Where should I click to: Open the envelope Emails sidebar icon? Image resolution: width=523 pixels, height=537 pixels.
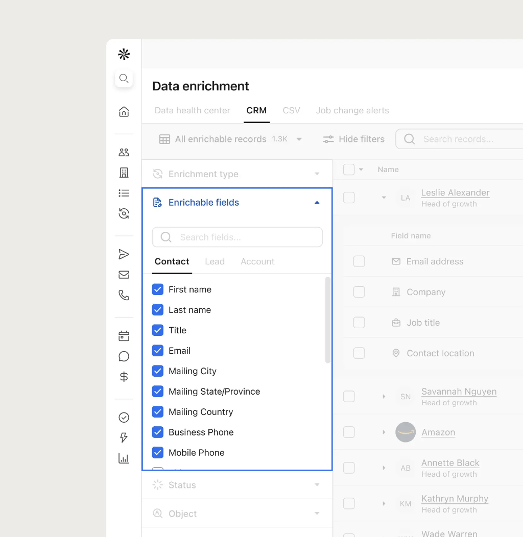[x=124, y=275]
